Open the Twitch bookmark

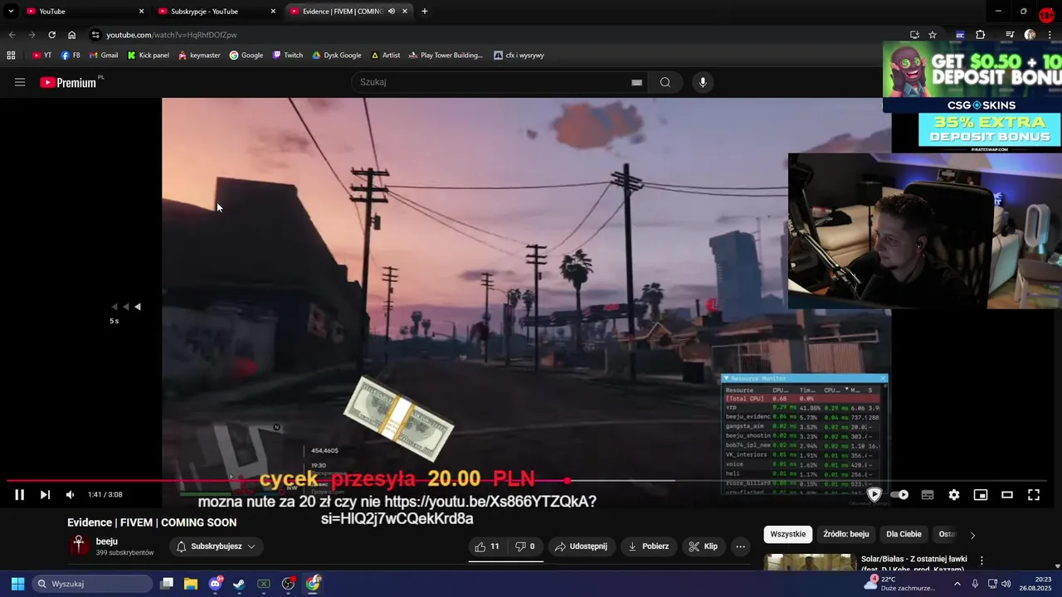(288, 56)
